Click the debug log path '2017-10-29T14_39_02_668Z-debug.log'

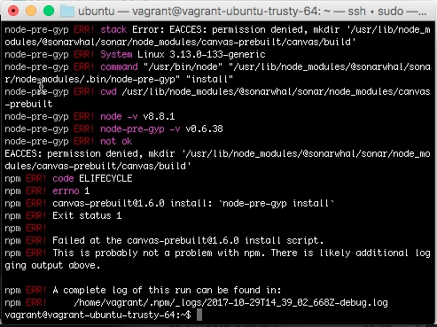297,302
